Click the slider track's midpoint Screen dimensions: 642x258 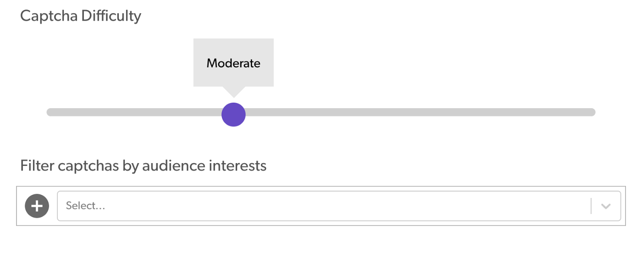click(321, 112)
